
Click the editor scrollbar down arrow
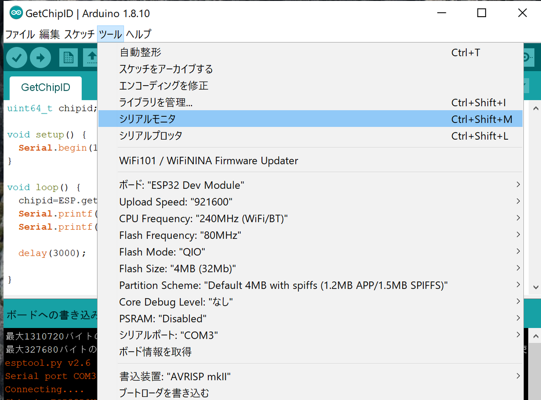[535, 287]
